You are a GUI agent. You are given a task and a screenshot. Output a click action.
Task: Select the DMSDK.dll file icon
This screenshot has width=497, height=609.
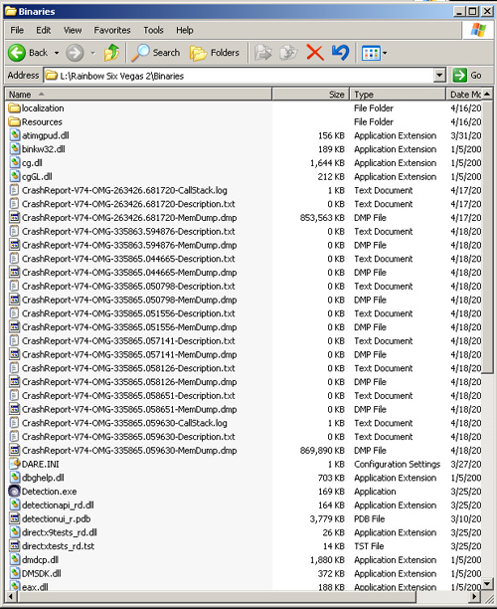[x=14, y=573]
